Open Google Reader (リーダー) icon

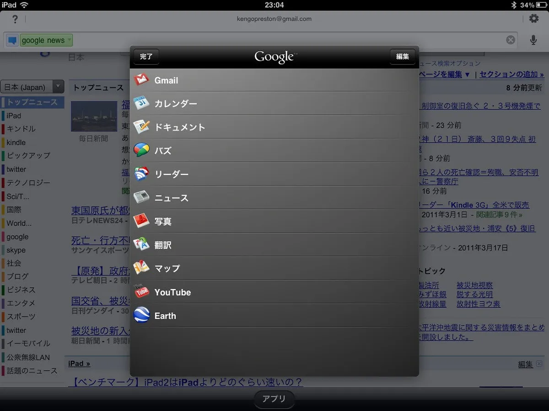pos(141,174)
